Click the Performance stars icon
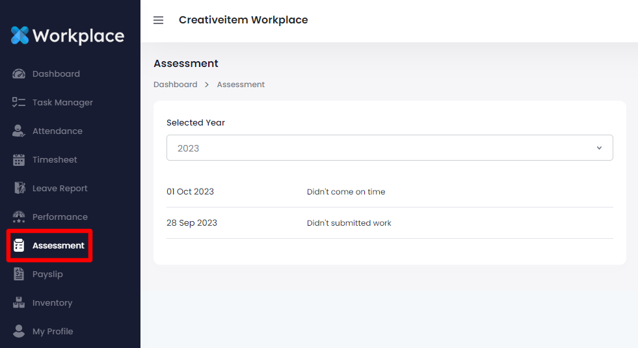The height and width of the screenshot is (348, 638). point(19,217)
